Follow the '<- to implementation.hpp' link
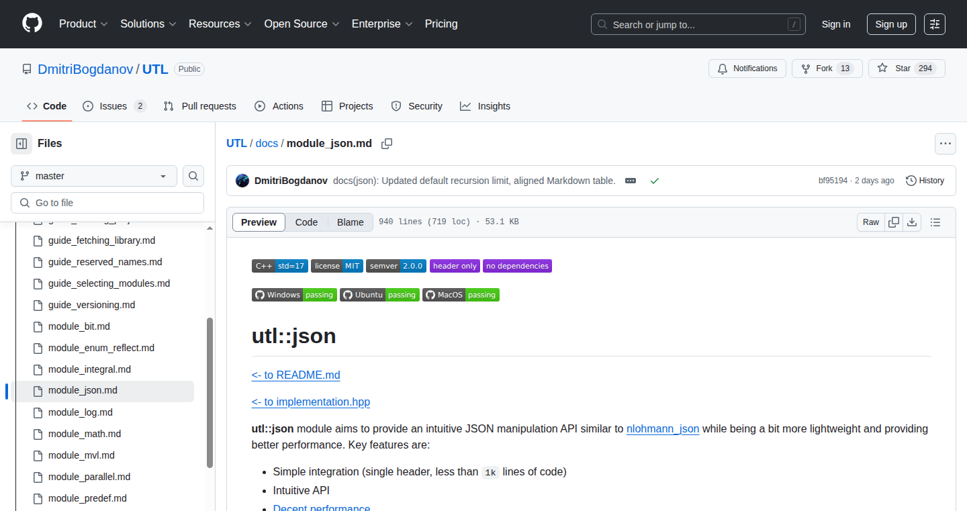The width and height of the screenshot is (967, 511). pyautogui.click(x=311, y=402)
